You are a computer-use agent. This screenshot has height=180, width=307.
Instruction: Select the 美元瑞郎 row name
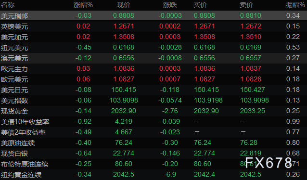coord(15,16)
